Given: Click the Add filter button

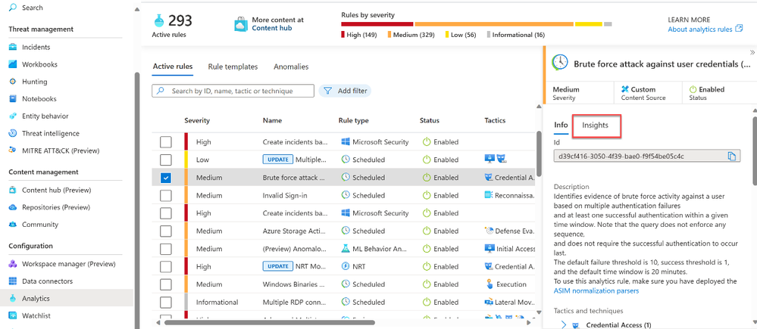Looking at the screenshot, I should [345, 91].
